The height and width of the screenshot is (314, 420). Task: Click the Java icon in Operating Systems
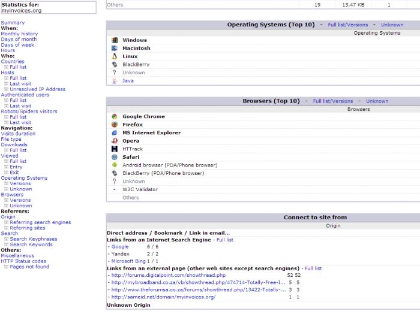(x=115, y=81)
